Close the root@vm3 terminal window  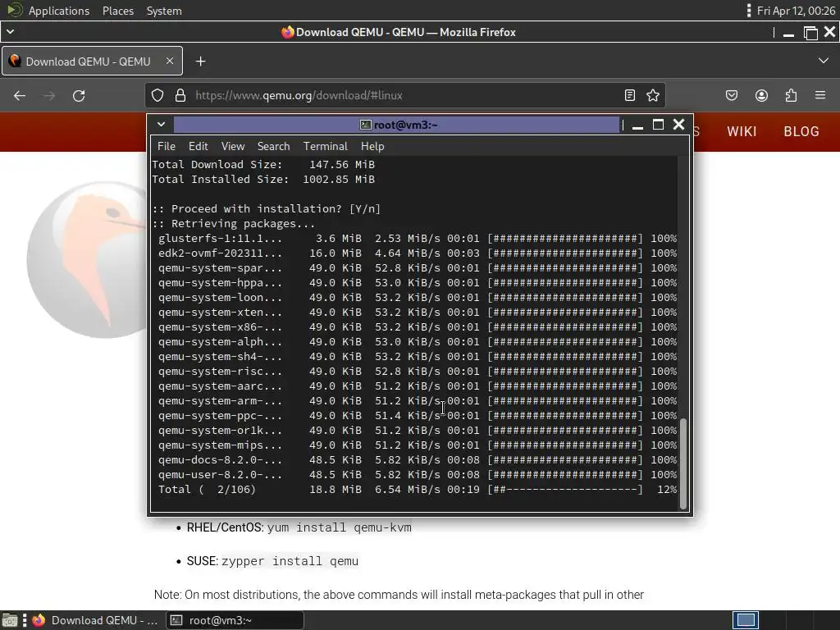pyautogui.click(x=678, y=125)
